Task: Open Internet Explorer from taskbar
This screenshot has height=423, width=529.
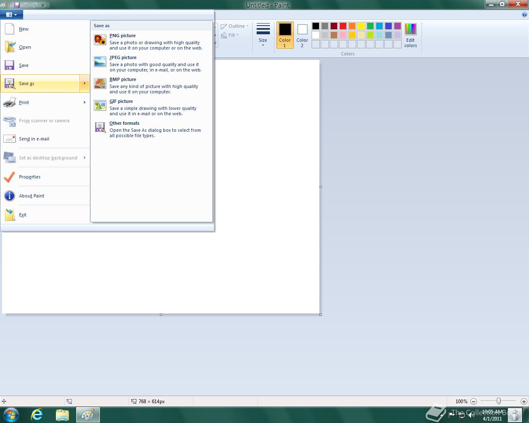Action: [37, 415]
